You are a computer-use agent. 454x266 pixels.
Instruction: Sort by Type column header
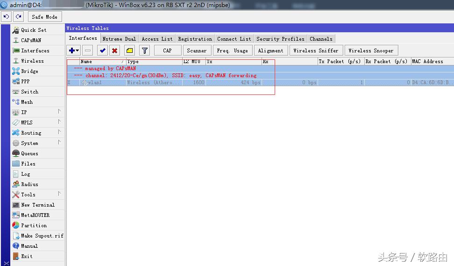[x=154, y=61]
